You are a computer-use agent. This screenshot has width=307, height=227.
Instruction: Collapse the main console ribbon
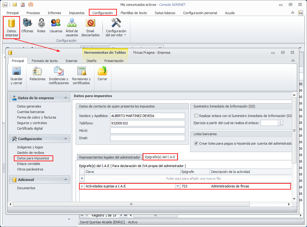click(x=293, y=13)
